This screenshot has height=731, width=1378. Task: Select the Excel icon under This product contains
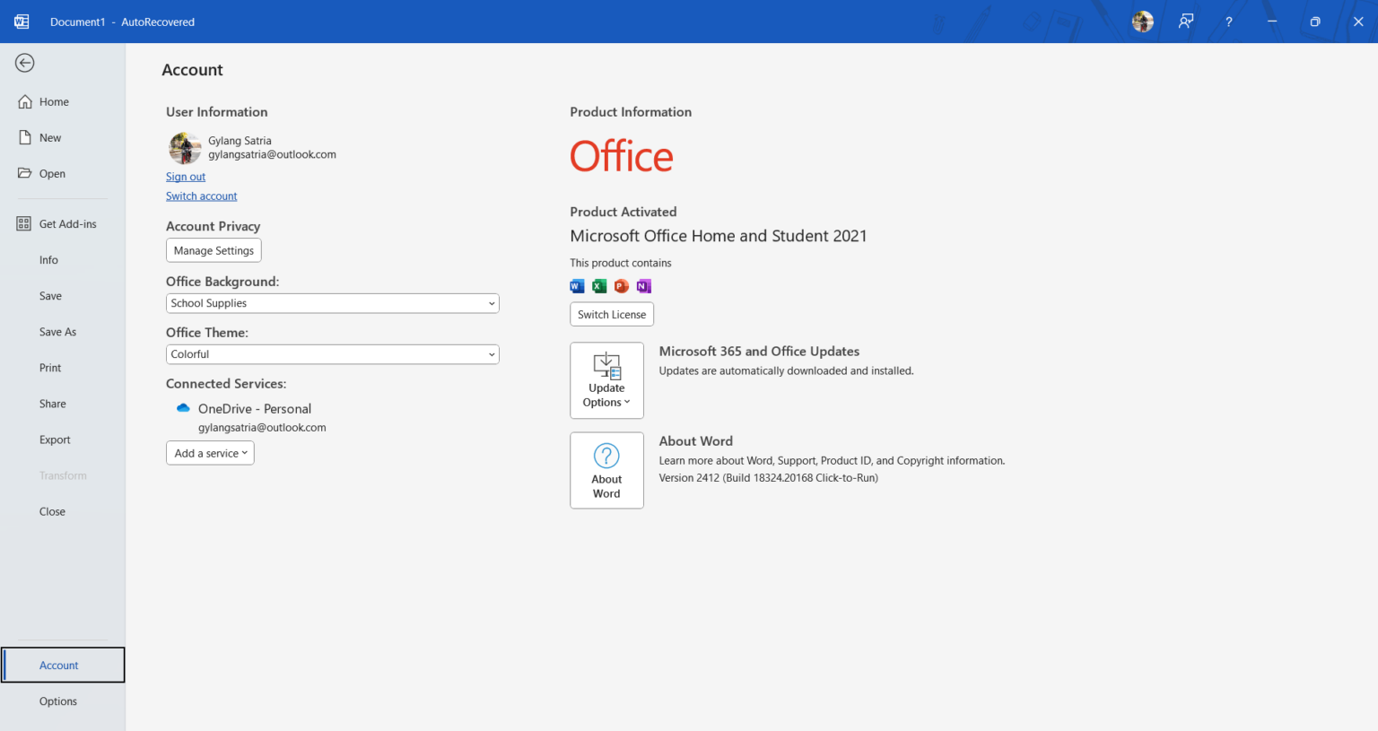[x=598, y=285]
